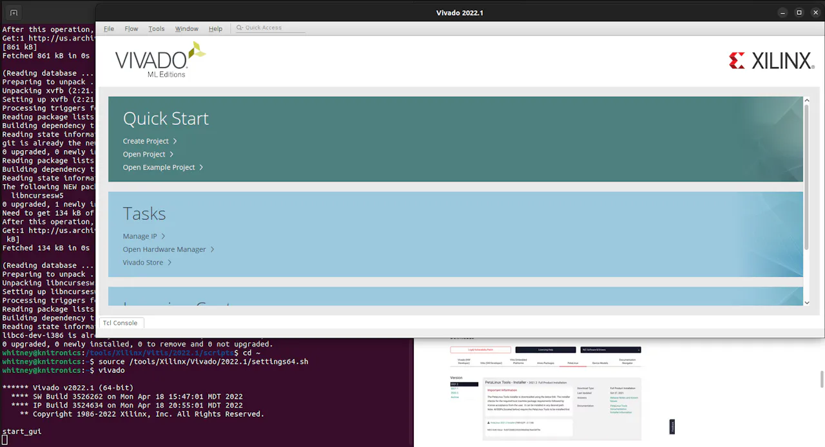Click PetaLinux 2021.2 Installer download link
The height and width of the screenshot is (447, 825).
pyautogui.click(x=502, y=423)
